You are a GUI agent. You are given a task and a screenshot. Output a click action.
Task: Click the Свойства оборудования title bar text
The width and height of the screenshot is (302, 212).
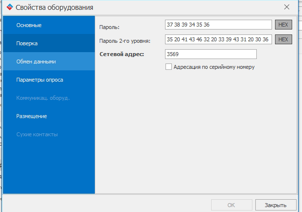pos(54,7)
